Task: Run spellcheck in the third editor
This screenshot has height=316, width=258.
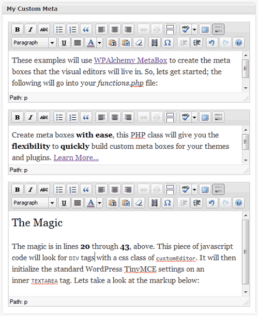Action: 186,189
